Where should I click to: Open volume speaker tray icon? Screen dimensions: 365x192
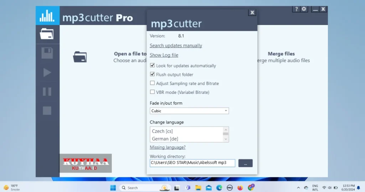pos(330,188)
